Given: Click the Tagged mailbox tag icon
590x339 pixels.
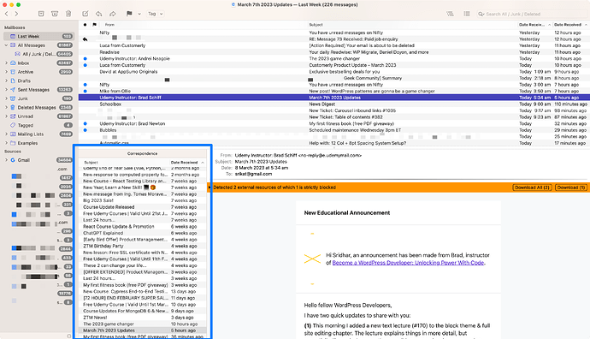Looking at the screenshot, I should (13, 125).
